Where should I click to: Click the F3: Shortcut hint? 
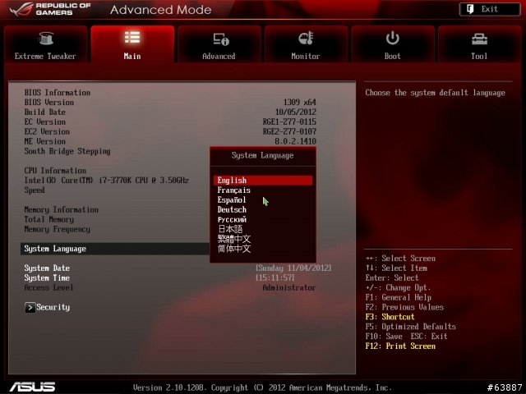(390, 317)
